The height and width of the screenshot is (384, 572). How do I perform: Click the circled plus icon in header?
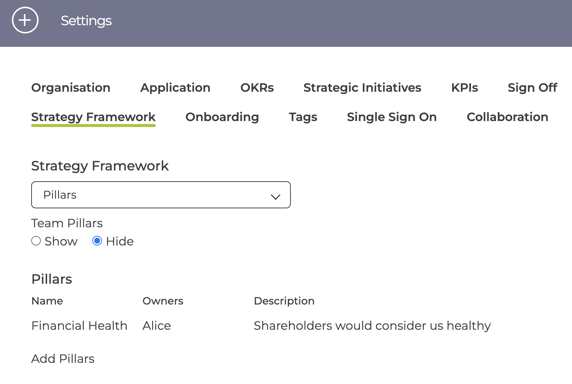[x=25, y=20]
